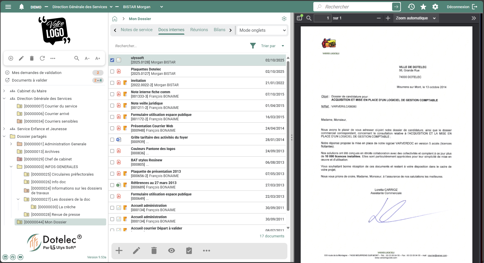Expand the Cabinet du Maire tree node
Screen dimensions: 484x263
(4, 91)
